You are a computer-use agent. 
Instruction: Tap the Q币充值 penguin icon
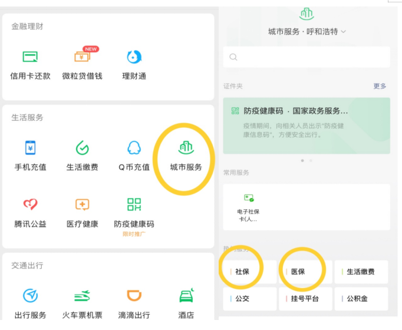[x=134, y=148]
